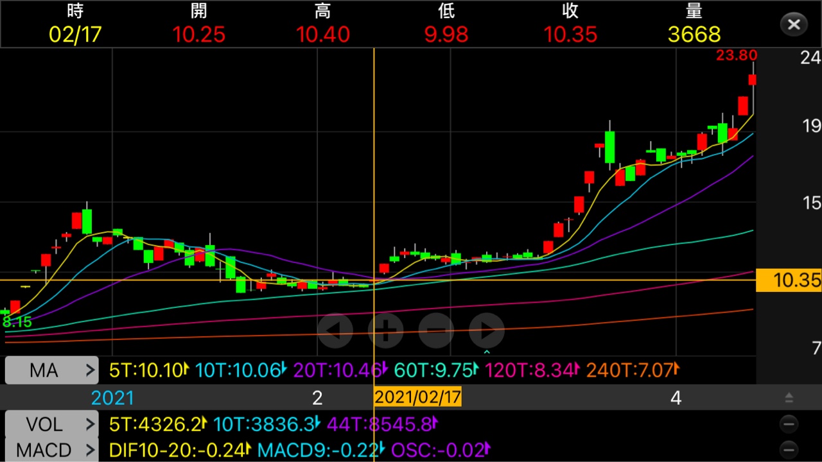This screenshot has width=822, height=462.
Task: Move crosshair right with next arrow
Action: coord(487,331)
